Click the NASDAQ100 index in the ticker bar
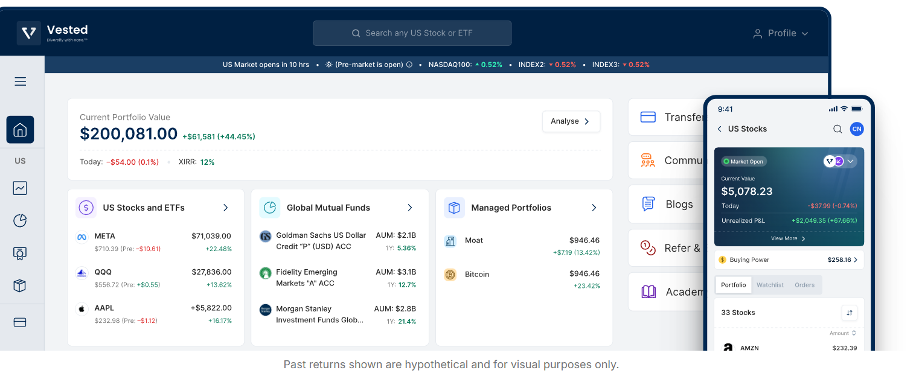 465,65
